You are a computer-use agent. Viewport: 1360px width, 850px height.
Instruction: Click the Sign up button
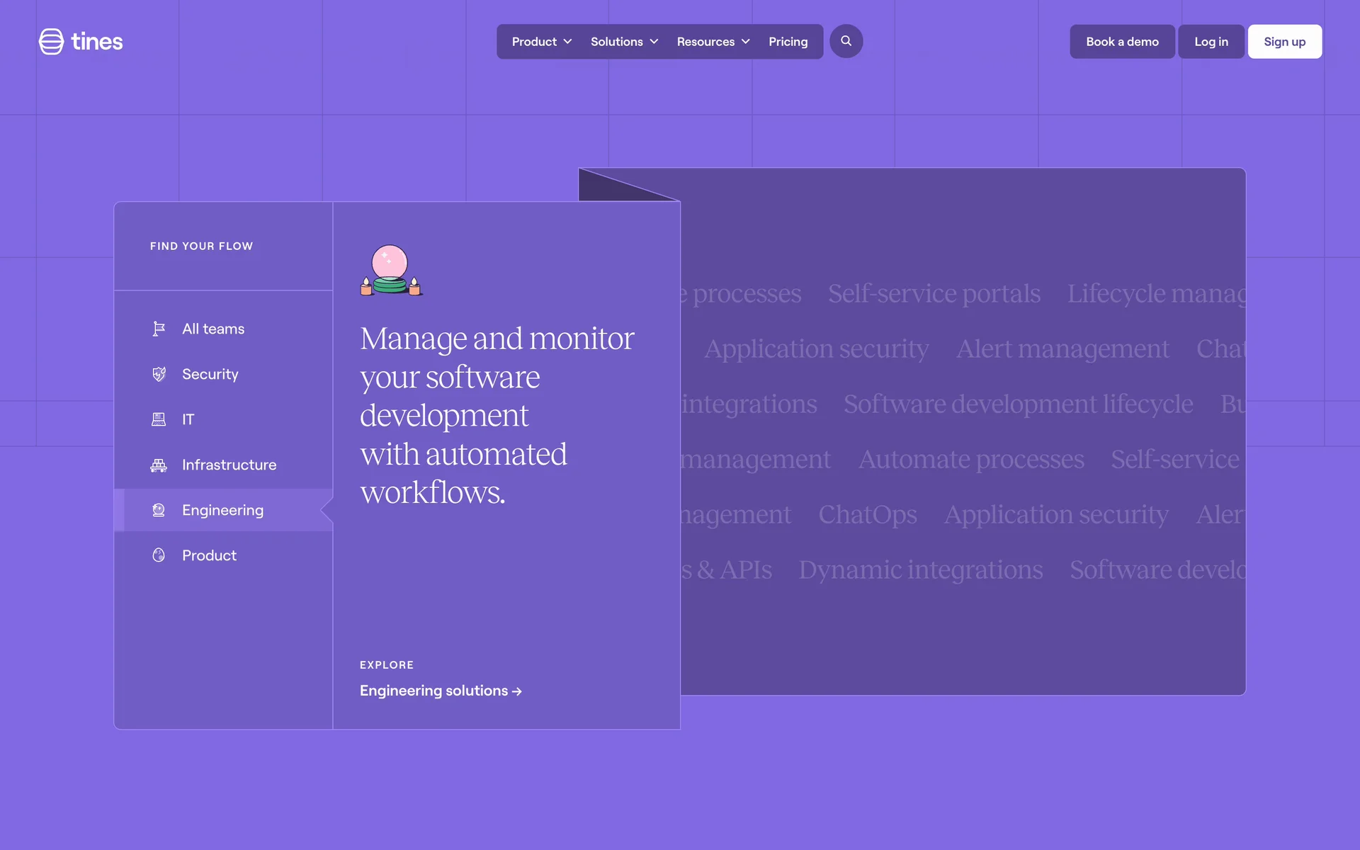(1284, 42)
